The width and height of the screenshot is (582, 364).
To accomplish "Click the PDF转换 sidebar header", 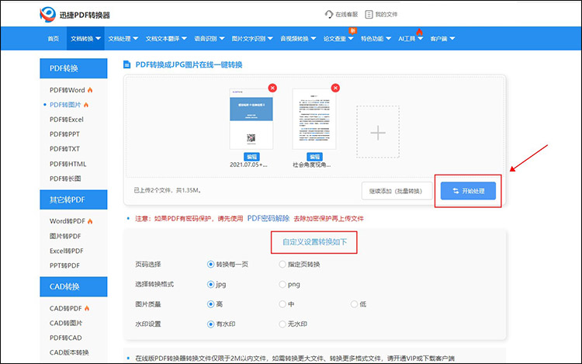I will pyautogui.click(x=74, y=68).
